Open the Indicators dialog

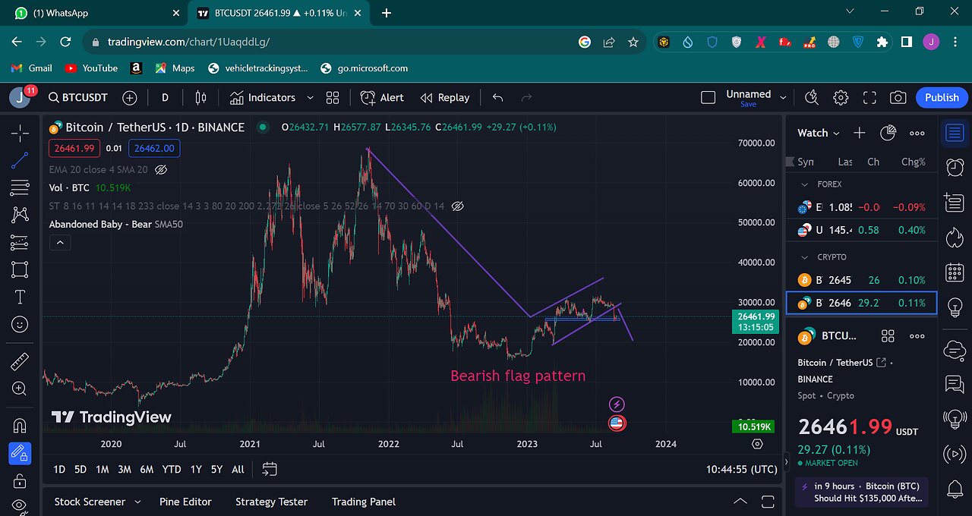pyautogui.click(x=263, y=98)
